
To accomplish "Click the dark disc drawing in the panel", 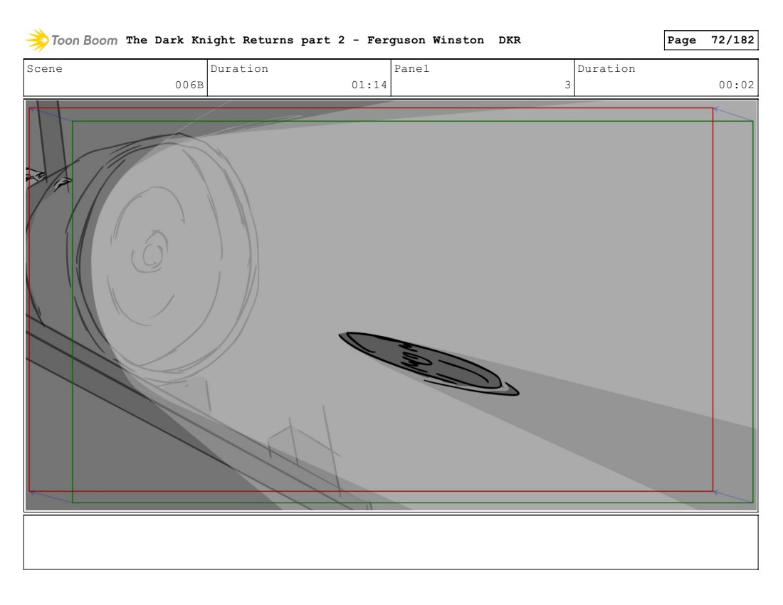I will [429, 364].
